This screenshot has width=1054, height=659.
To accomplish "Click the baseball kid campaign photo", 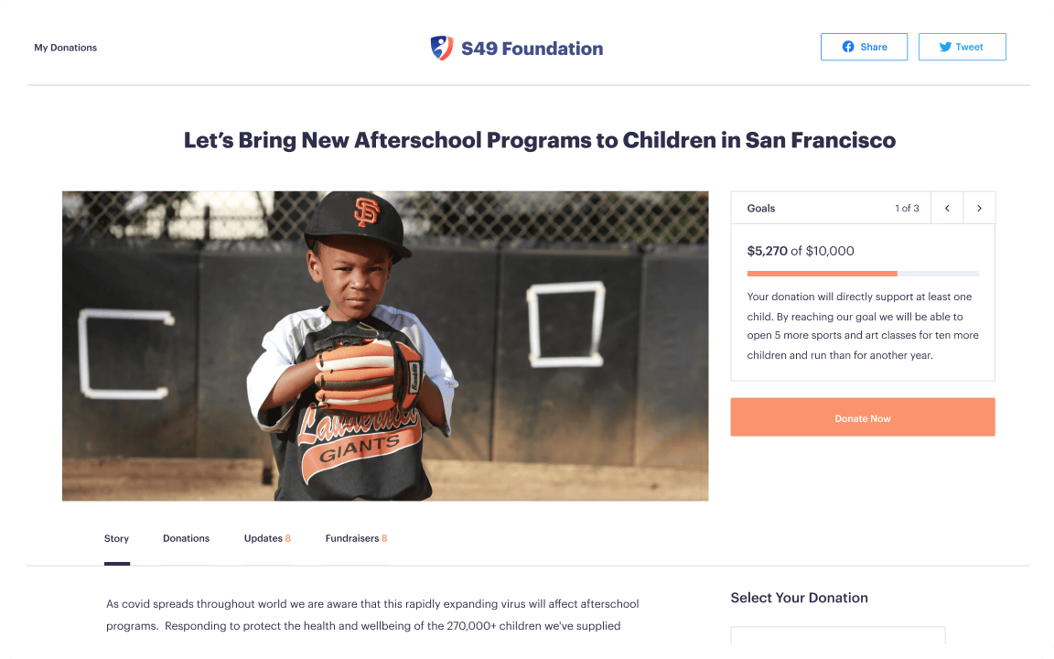I will pos(385,346).
